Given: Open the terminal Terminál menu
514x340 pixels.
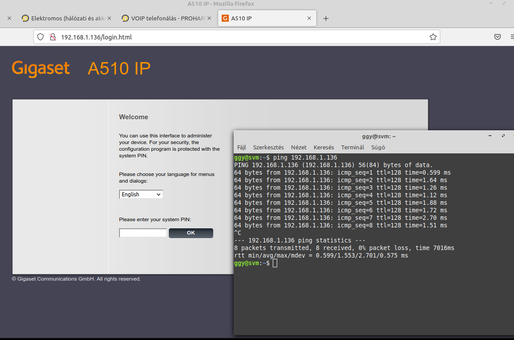Looking at the screenshot, I should coord(352,147).
